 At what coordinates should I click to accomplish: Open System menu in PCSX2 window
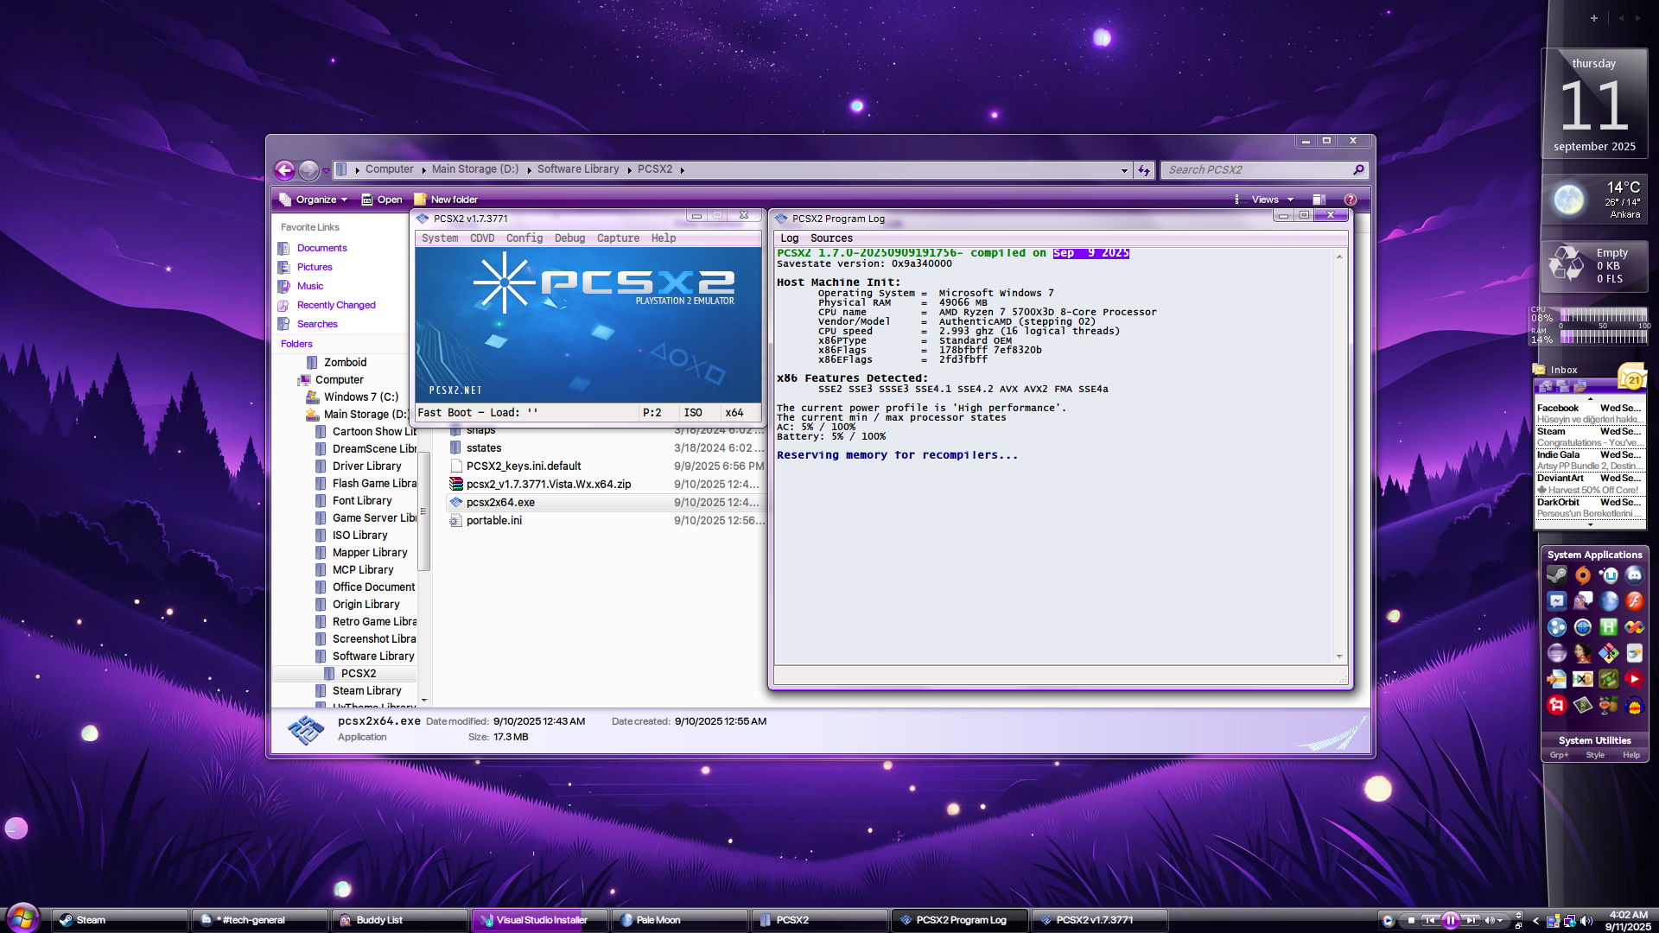pyautogui.click(x=440, y=238)
